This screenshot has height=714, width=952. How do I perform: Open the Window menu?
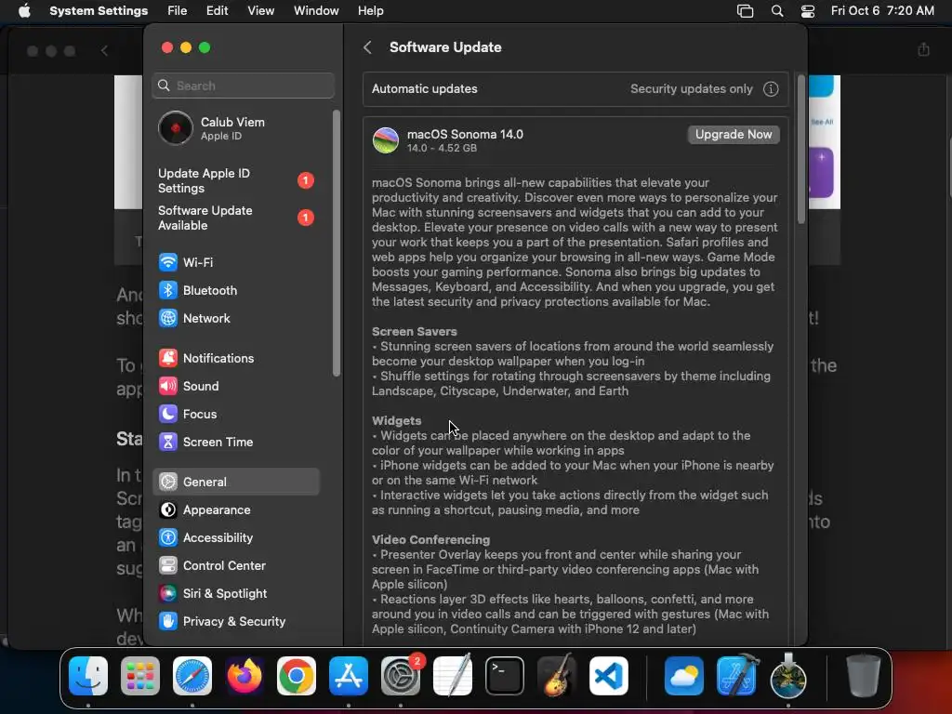(x=316, y=11)
